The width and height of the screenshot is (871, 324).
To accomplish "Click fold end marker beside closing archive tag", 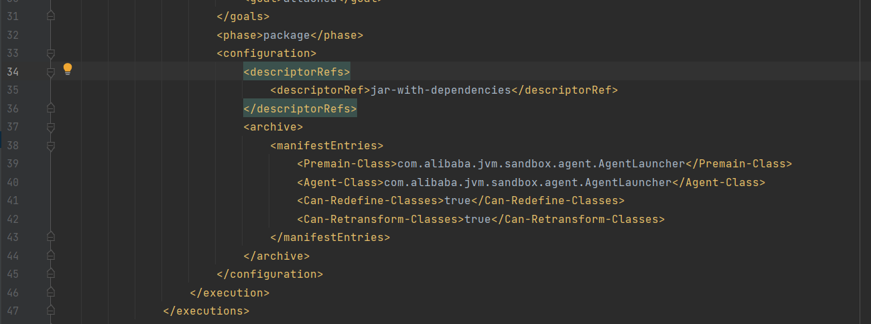I will [x=51, y=256].
